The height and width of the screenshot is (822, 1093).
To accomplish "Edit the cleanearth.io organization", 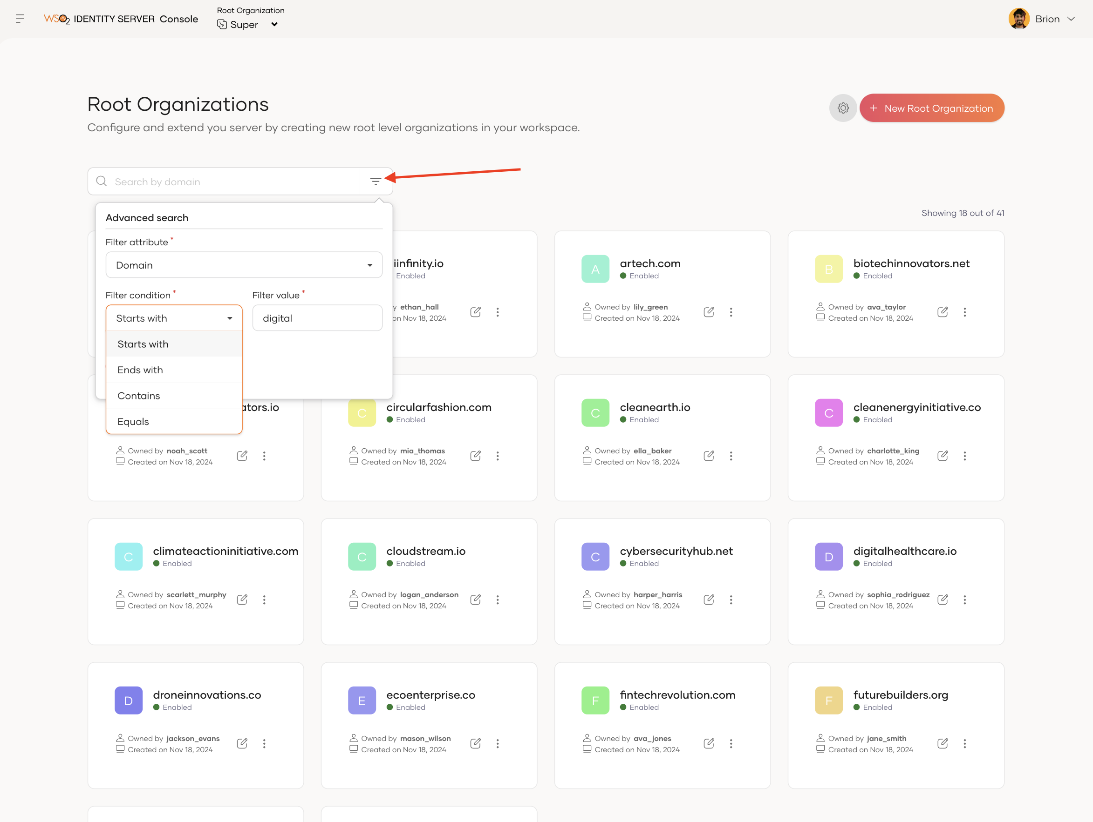I will coord(709,456).
